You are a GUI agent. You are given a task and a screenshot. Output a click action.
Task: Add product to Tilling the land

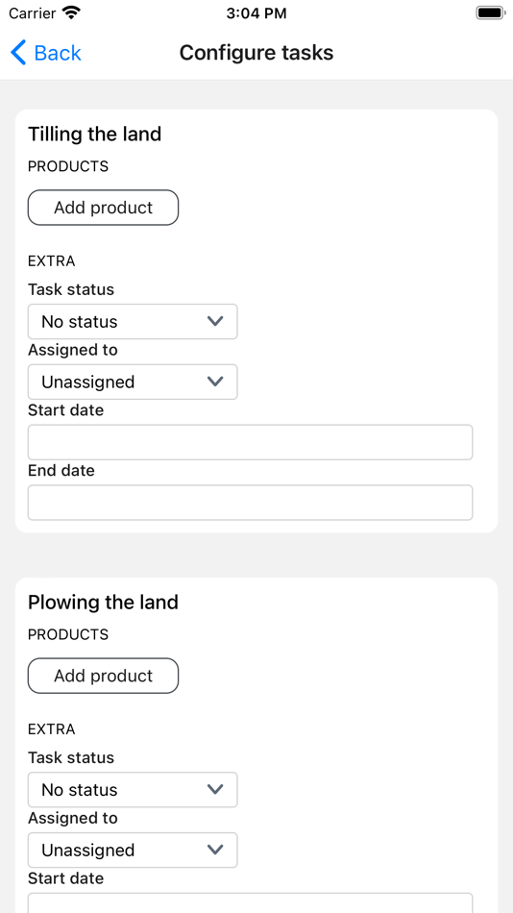(103, 208)
